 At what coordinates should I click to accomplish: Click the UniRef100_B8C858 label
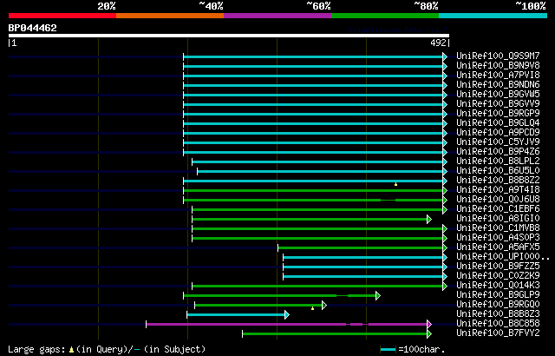(x=498, y=324)
